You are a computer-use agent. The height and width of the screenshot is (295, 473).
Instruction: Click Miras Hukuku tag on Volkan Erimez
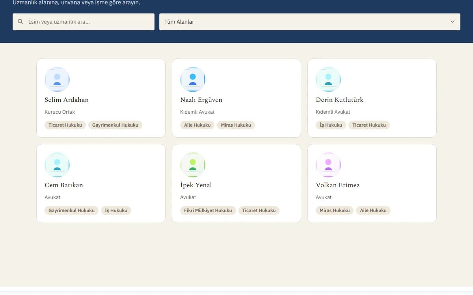335,210
